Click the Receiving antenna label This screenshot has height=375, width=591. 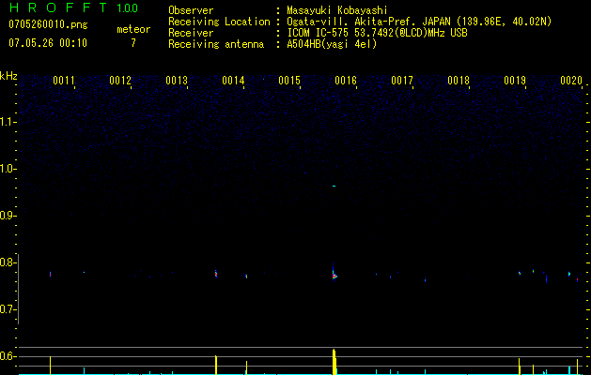pos(216,44)
